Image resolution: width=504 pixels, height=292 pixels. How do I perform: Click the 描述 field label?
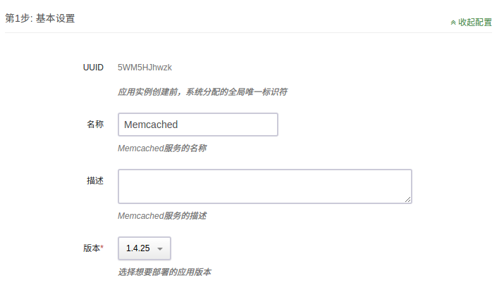tap(95, 180)
